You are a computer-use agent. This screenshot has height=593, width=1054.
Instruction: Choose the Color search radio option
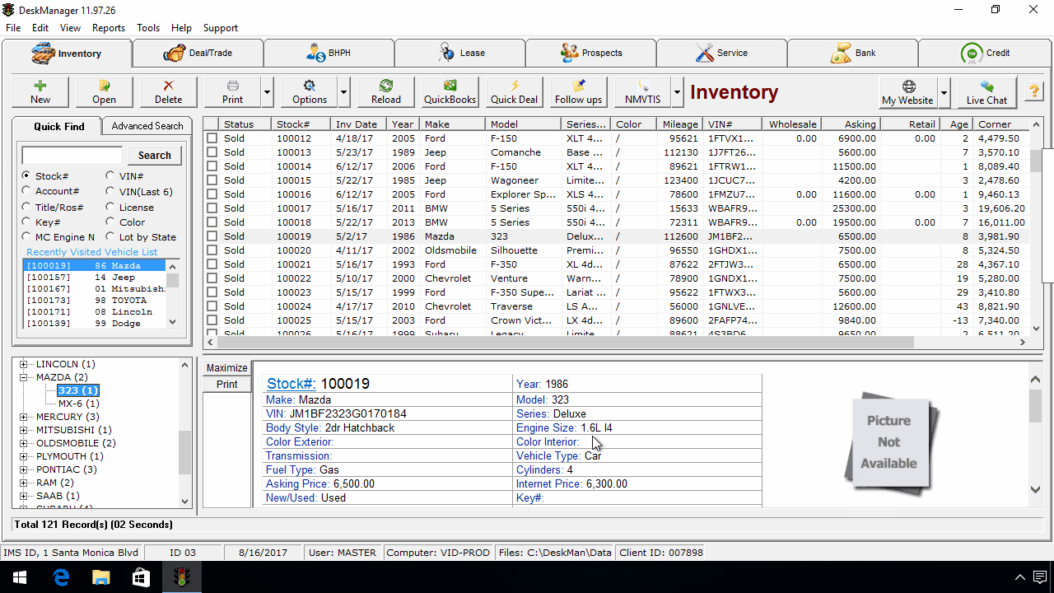110,222
